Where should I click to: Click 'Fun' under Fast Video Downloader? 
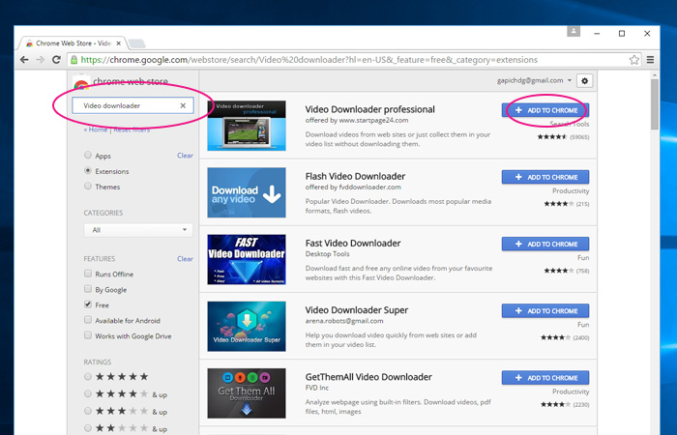[583, 258]
